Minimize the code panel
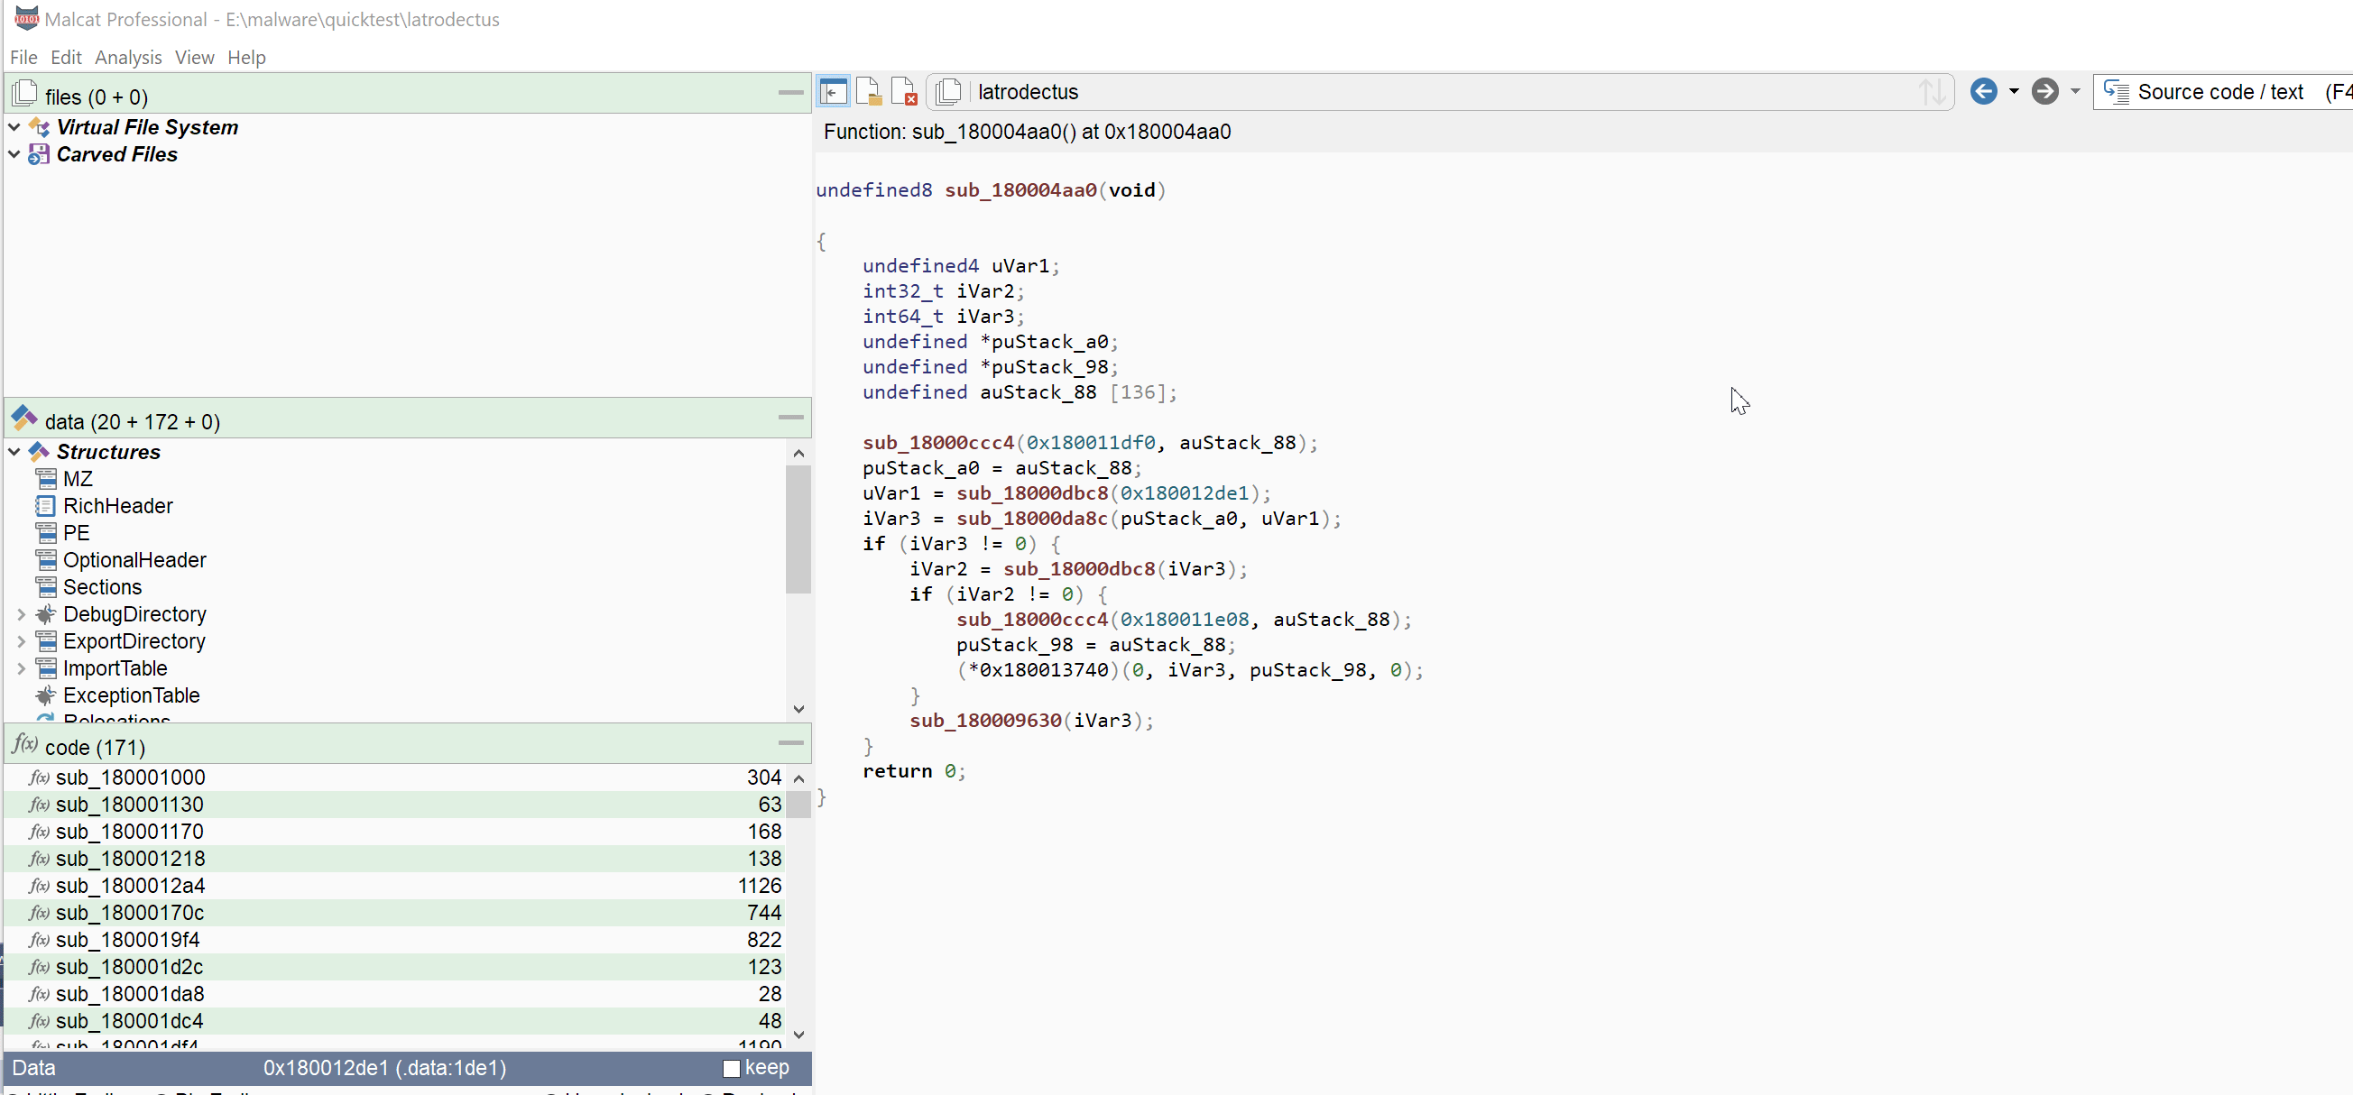Image resolution: width=2353 pixels, height=1095 pixels. click(x=790, y=742)
